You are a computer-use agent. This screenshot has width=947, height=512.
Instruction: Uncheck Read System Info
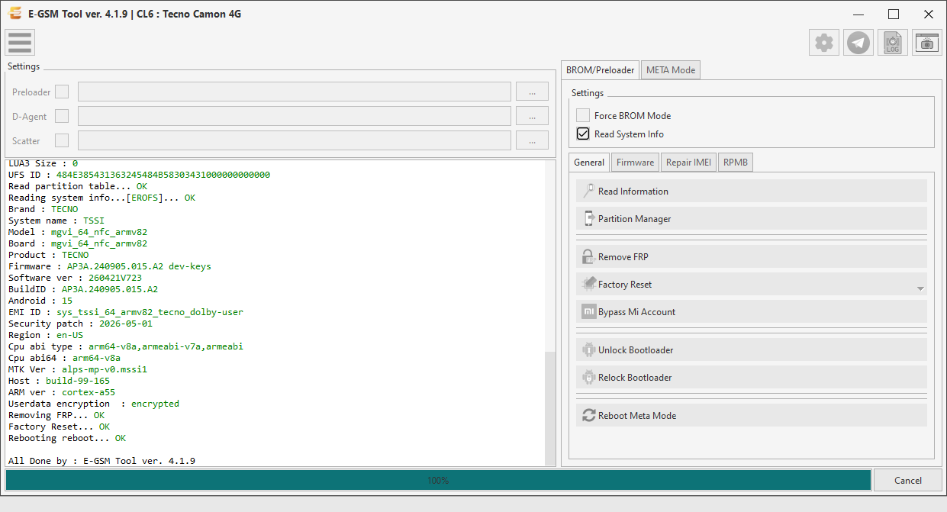(x=583, y=134)
